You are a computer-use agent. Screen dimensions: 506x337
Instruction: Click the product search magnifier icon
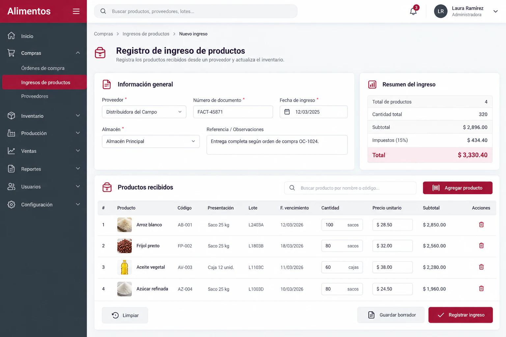[x=292, y=188]
